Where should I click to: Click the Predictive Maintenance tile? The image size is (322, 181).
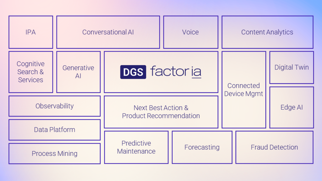(136, 147)
